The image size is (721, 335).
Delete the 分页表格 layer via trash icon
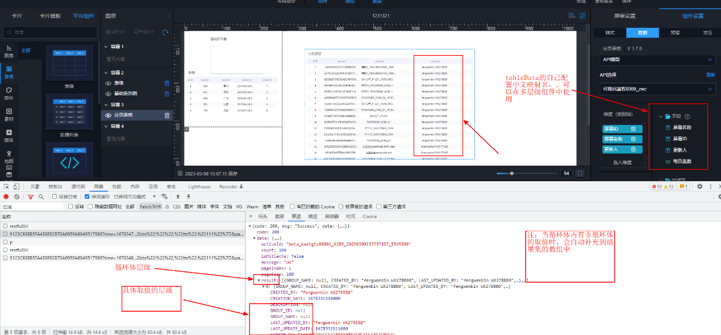(166, 115)
